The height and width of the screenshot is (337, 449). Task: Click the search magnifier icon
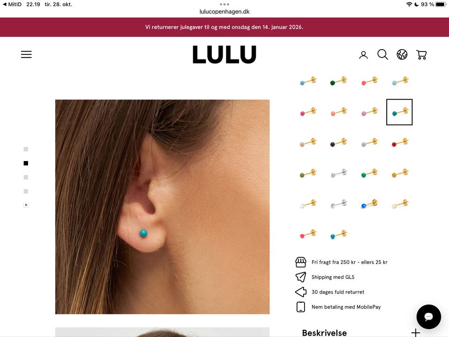coord(383,54)
